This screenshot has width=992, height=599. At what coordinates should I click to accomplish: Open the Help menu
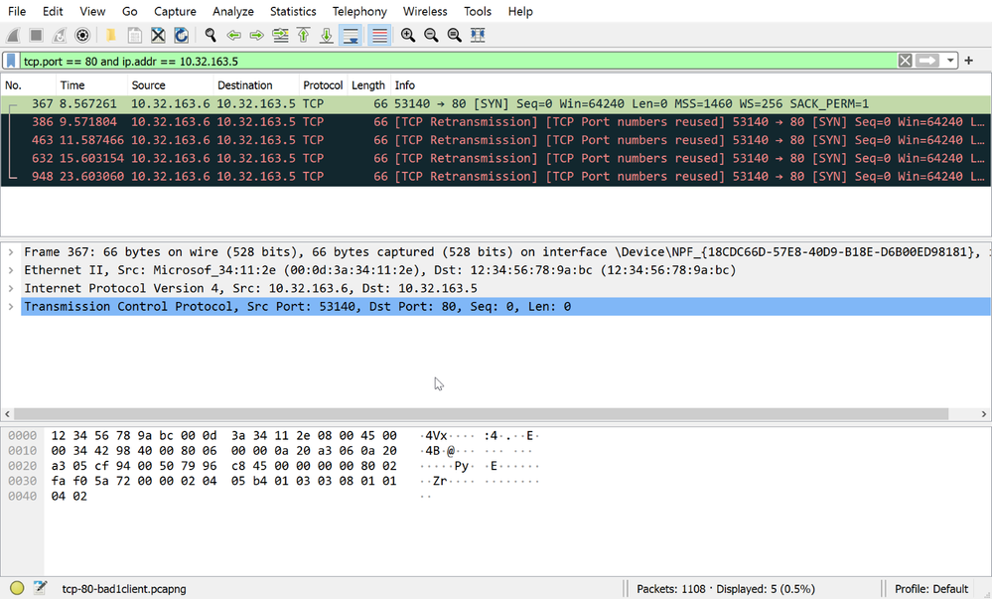[x=520, y=11]
